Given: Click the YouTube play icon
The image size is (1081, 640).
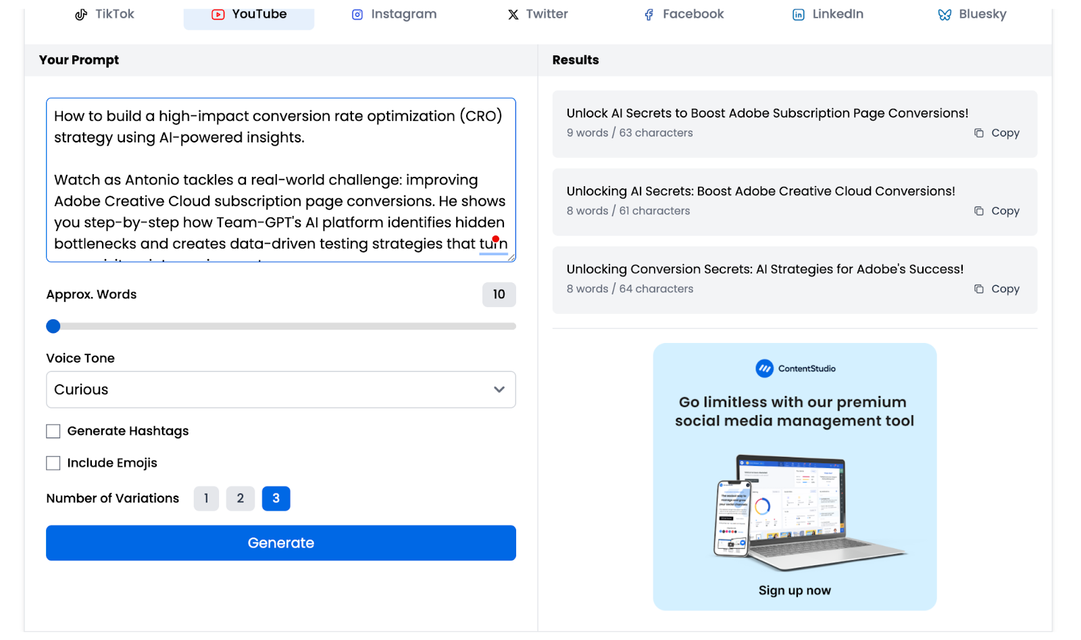Looking at the screenshot, I should point(218,14).
